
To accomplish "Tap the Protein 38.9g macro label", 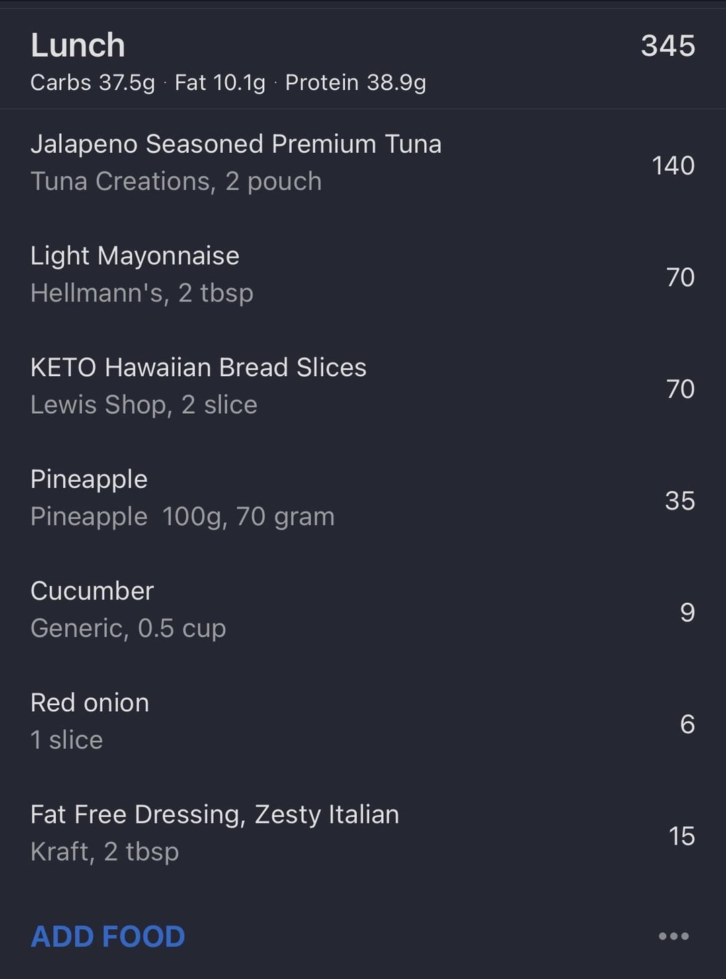I will coord(356,83).
